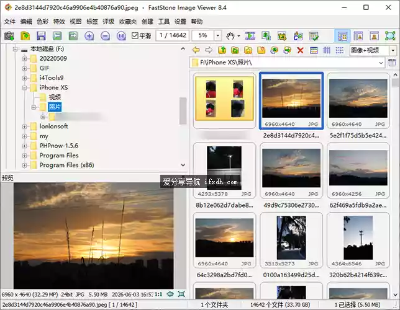Click the save floppy disk icon

pyautogui.click(x=41, y=36)
